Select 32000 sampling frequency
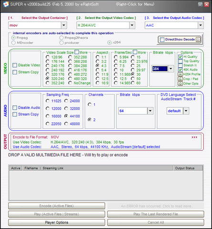The height and width of the screenshot is (229, 212). point(66,108)
